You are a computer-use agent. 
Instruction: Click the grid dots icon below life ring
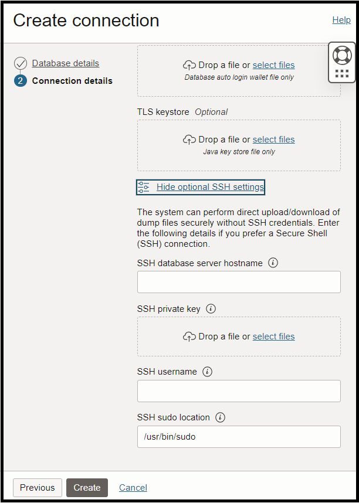341,74
